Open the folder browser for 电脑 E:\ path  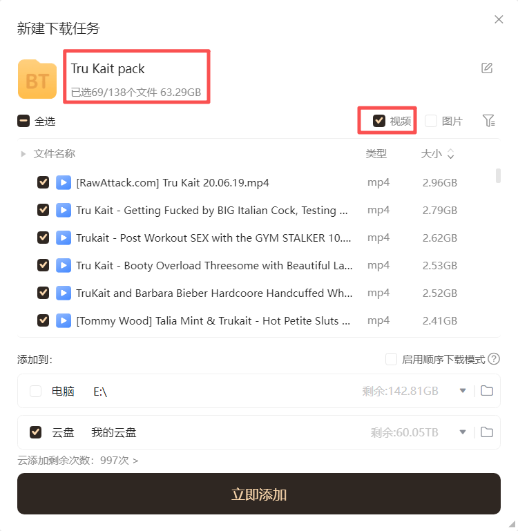[487, 391]
